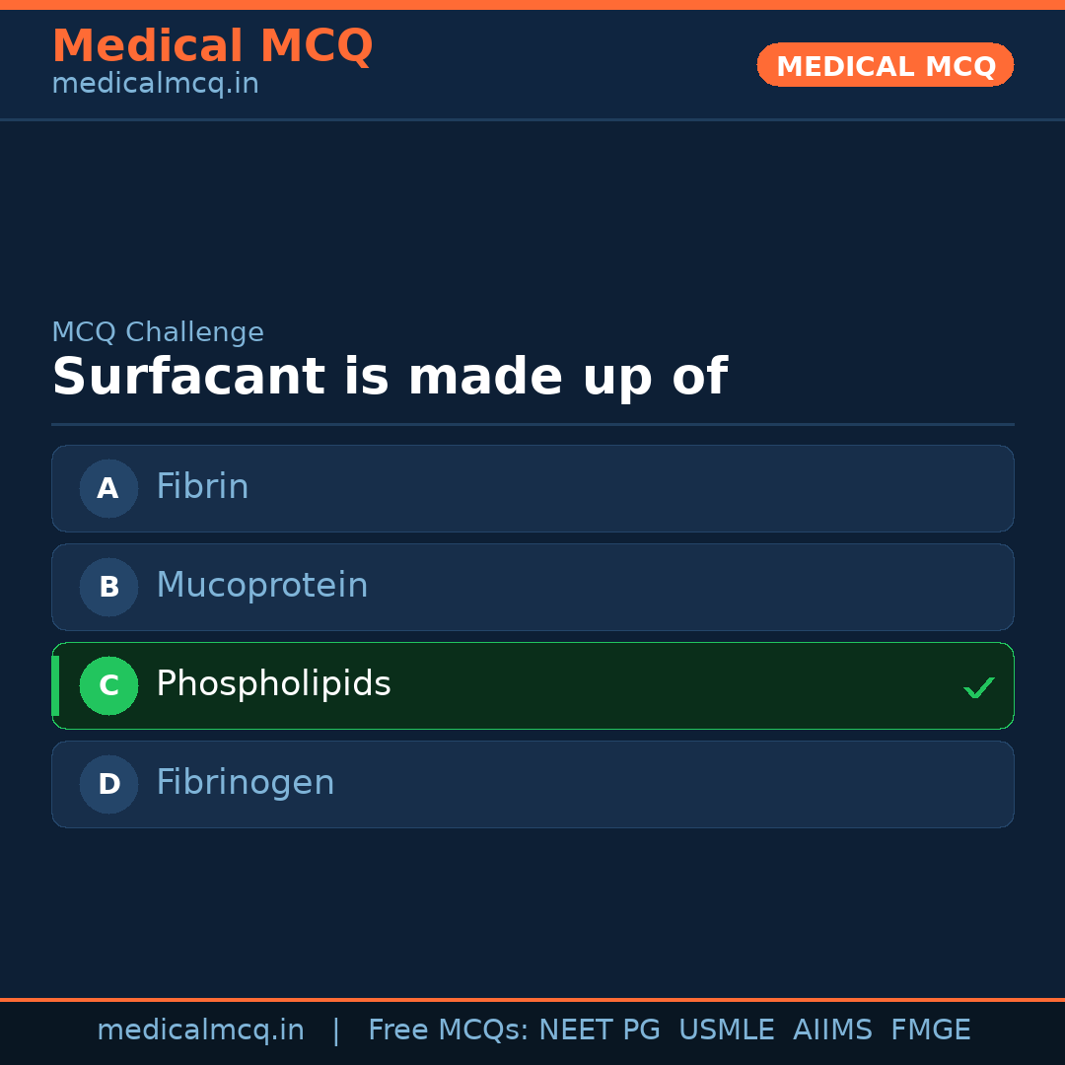Click the orange divider line above the footer
The height and width of the screenshot is (1065, 1065).
[x=532, y=999]
